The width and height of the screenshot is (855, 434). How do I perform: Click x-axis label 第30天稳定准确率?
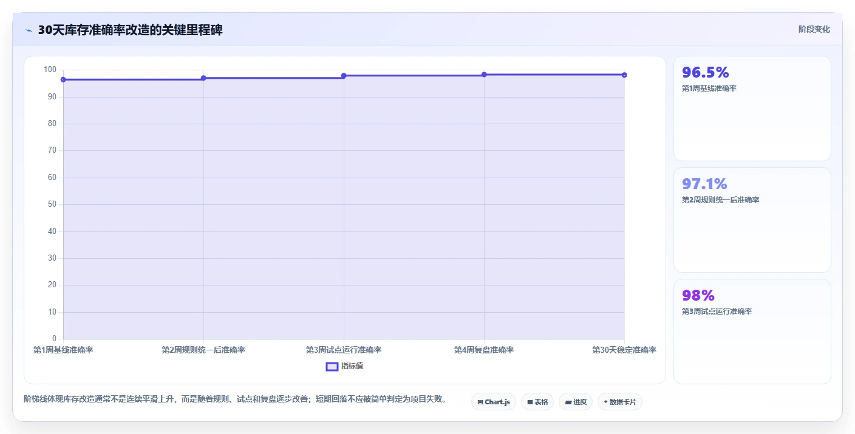(624, 350)
